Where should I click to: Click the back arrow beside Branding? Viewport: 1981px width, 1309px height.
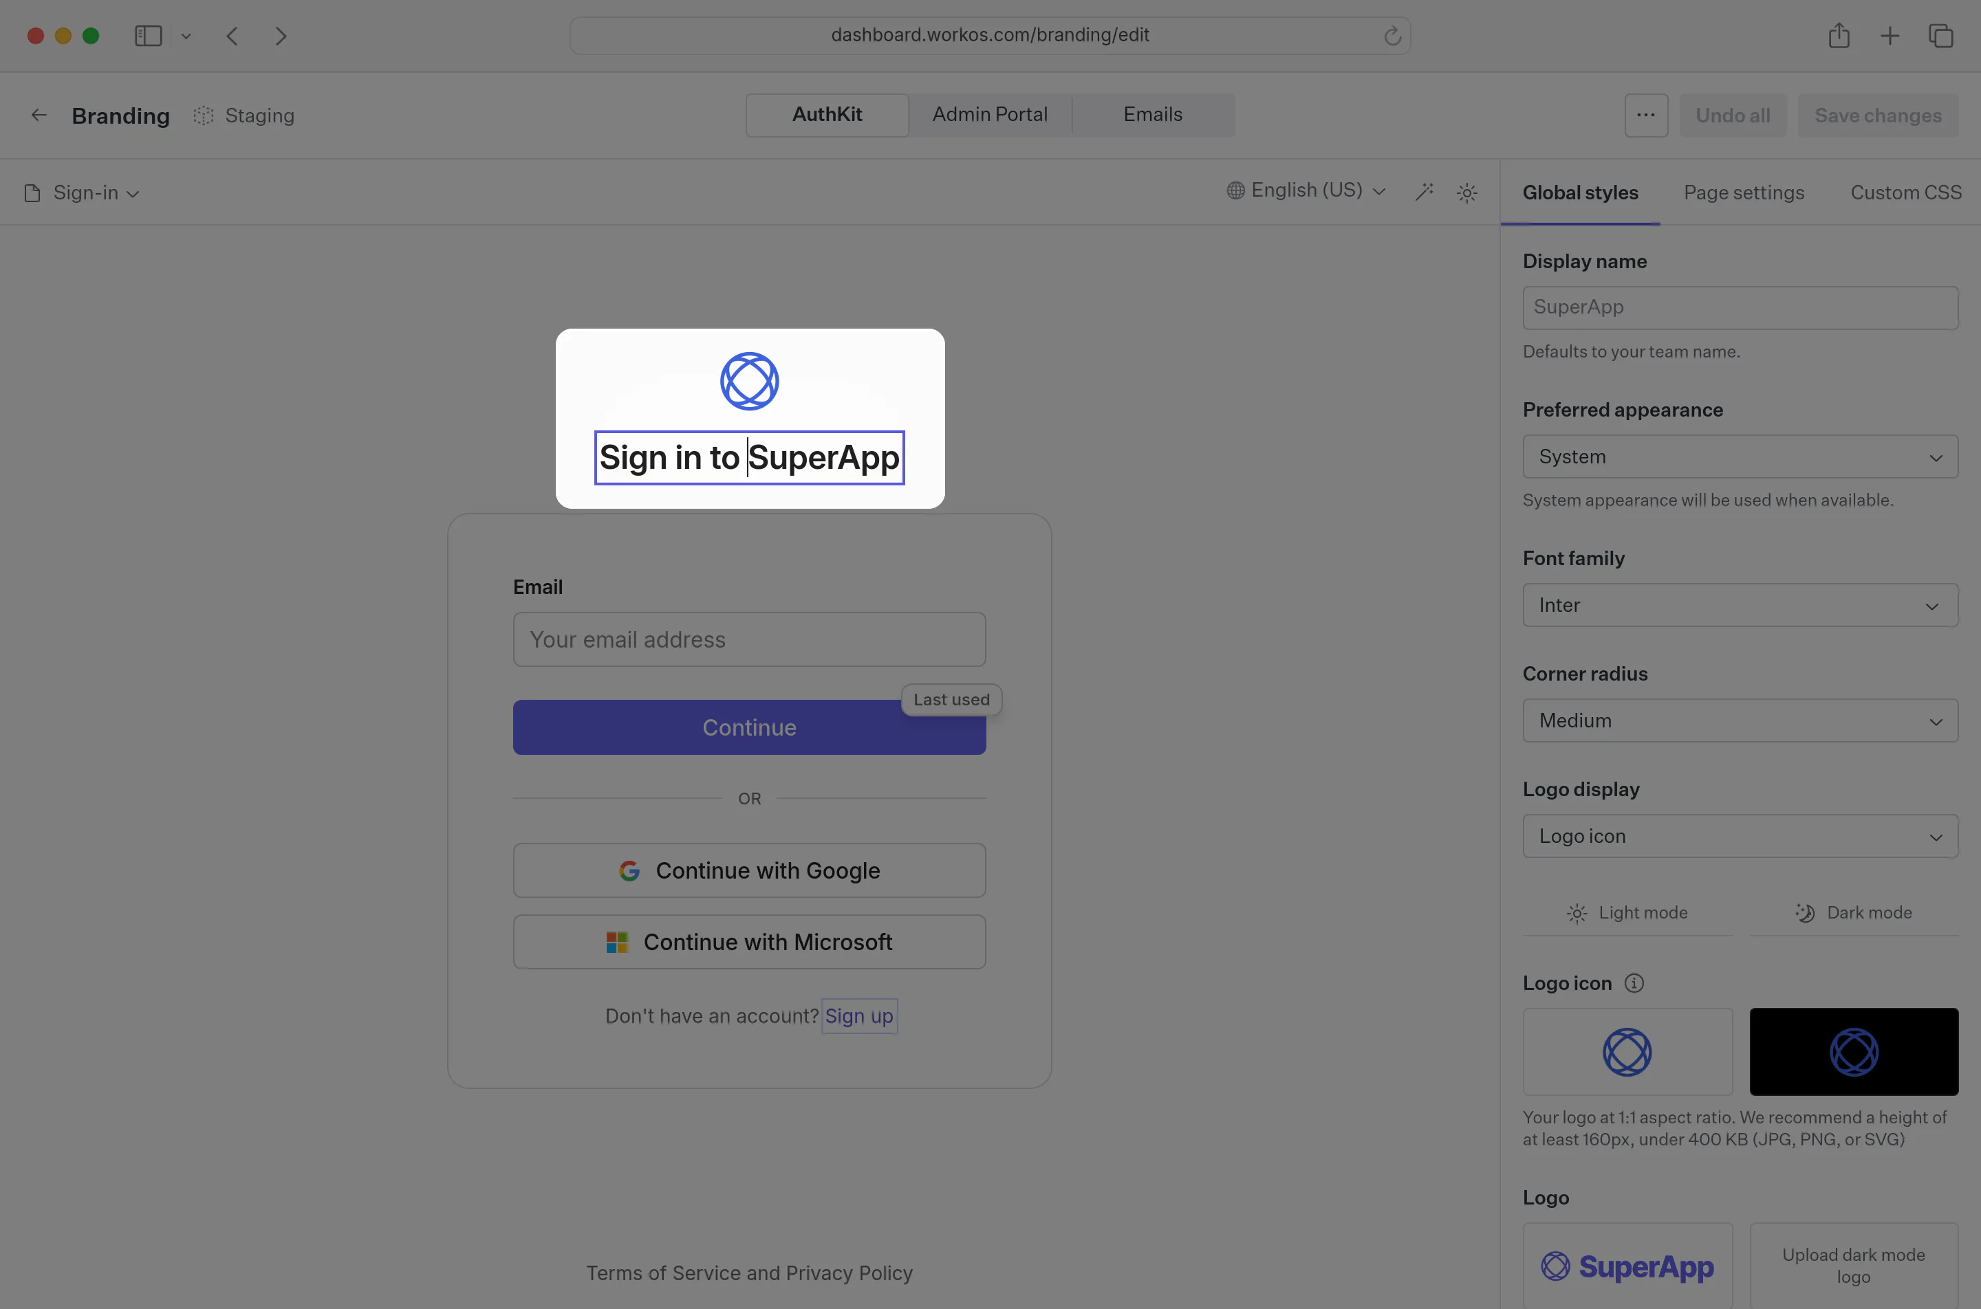pyautogui.click(x=39, y=115)
